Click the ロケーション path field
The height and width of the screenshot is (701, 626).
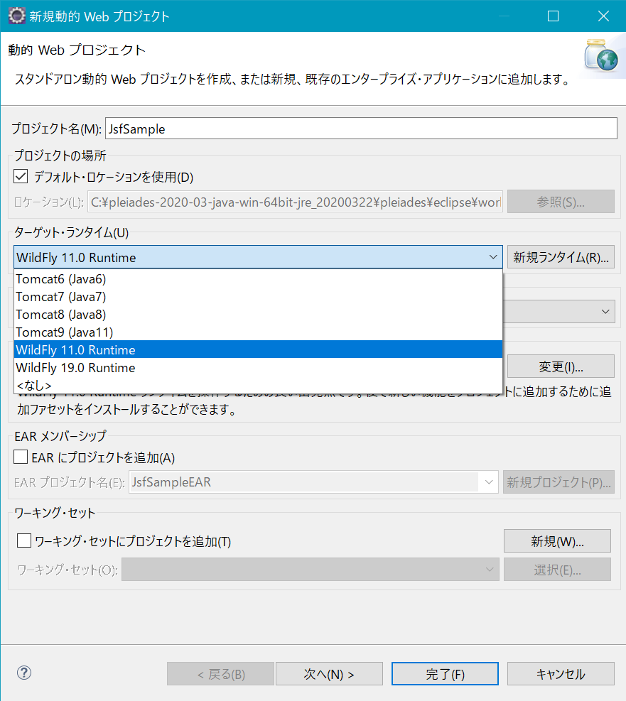295,202
